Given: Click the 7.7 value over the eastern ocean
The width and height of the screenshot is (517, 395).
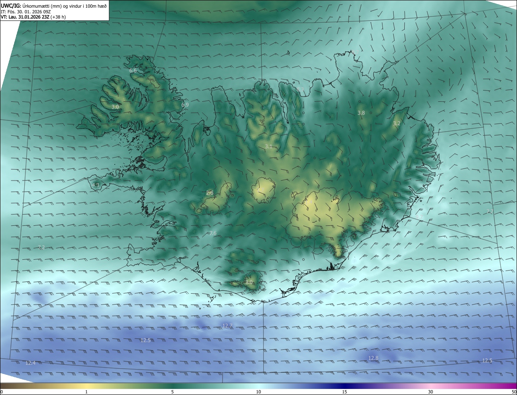Looking at the screenshot, I should pos(490,211).
